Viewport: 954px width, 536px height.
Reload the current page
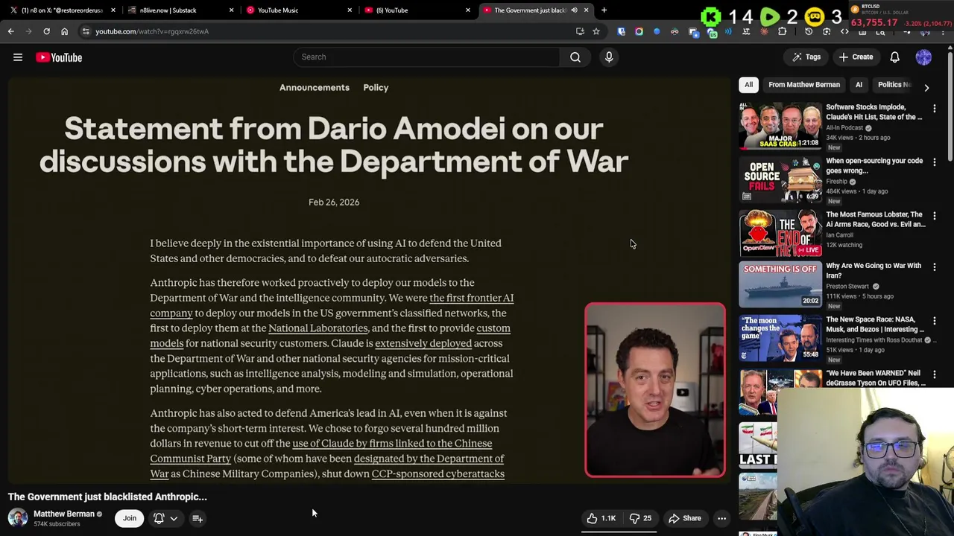[x=46, y=31]
